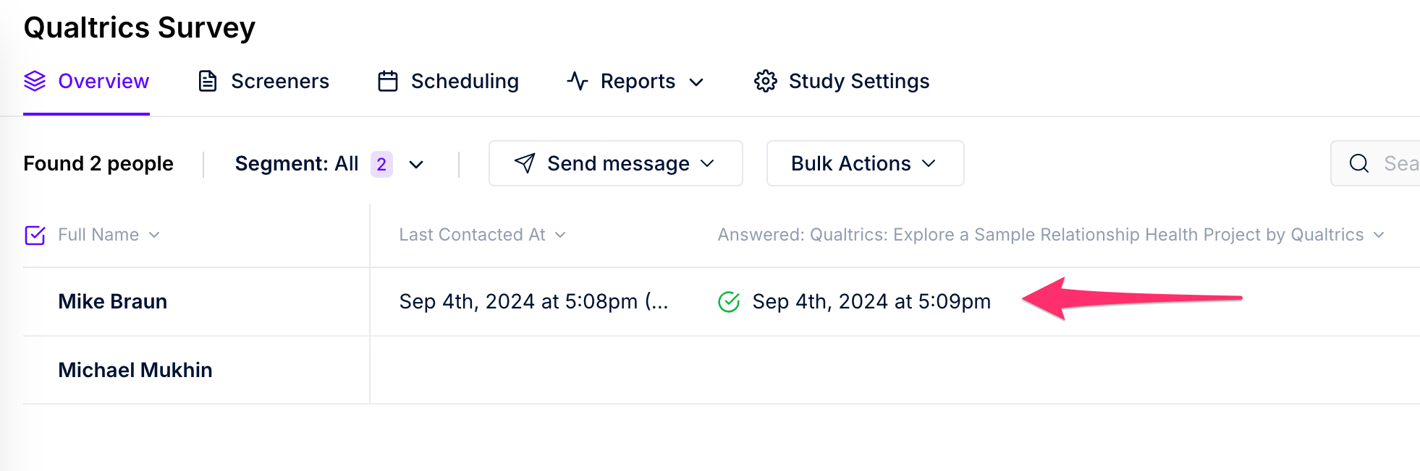Click green check icon beside Mike Braun's answer

click(729, 301)
